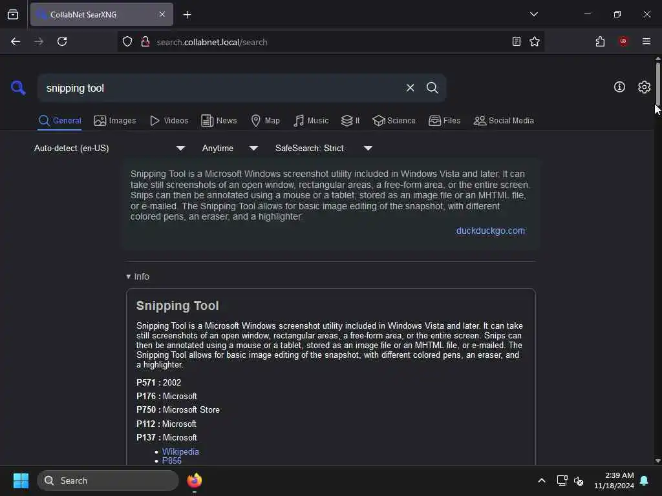Screen dimensions: 662x496
Task: Open the taskbar clock and date
Action: click(614, 480)
